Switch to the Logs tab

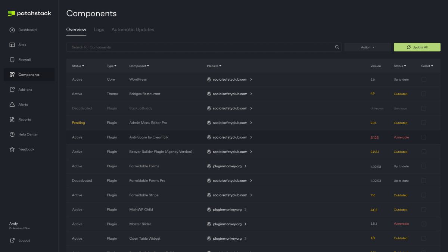99,29
